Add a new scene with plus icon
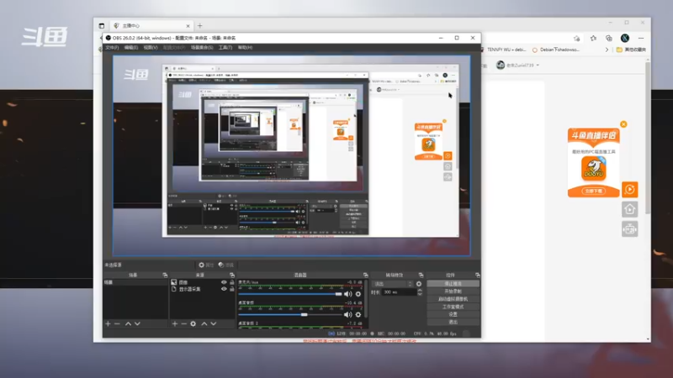 [x=108, y=323]
